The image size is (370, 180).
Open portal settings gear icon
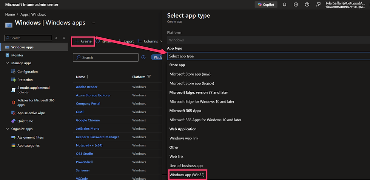coord(296,5)
